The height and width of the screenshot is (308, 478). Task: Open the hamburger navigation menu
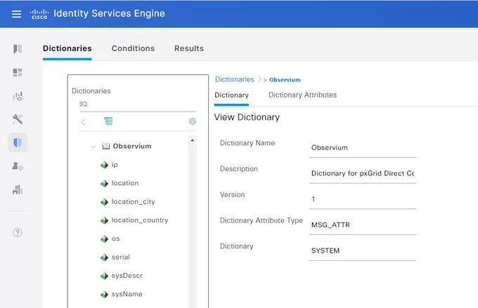coord(16,14)
